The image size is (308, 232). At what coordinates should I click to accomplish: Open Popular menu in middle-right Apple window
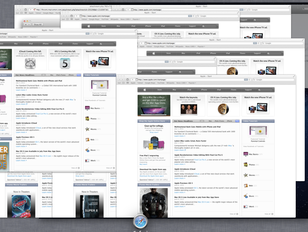point(201,47)
